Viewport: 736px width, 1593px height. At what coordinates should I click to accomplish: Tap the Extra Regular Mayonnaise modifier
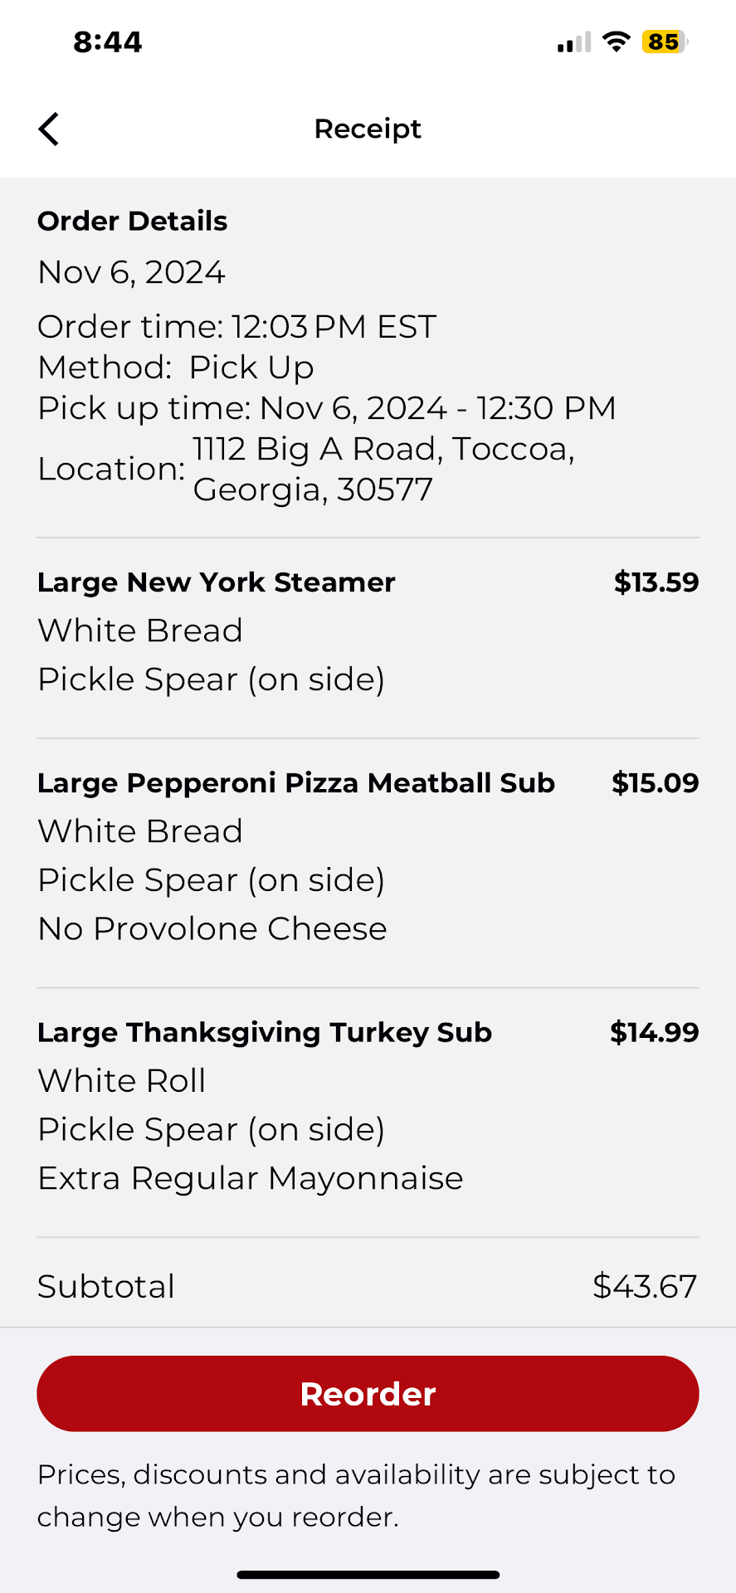pos(251,1178)
